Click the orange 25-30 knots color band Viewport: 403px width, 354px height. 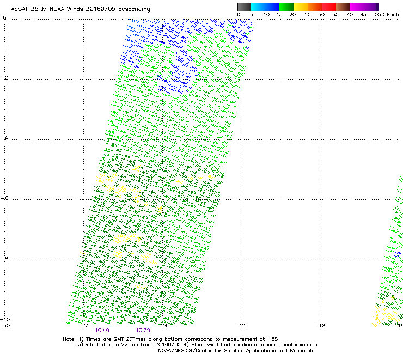point(315,7)
